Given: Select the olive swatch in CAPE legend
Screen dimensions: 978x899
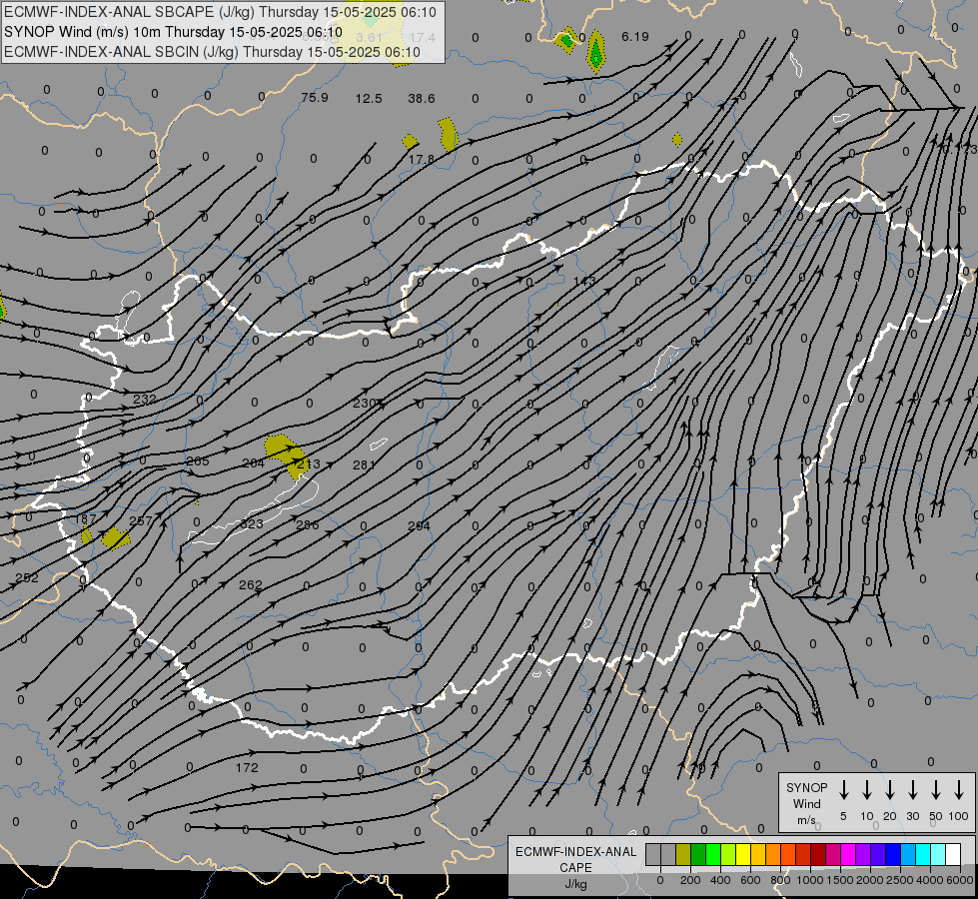Looking at the screenshot, I should (x=683, y=854).
